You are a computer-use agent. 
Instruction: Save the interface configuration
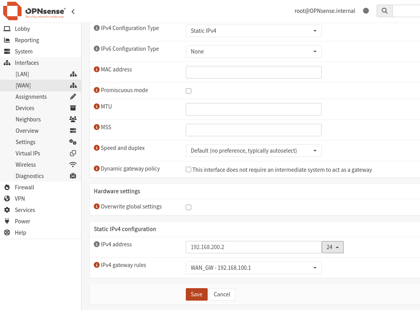pos(197,294)
